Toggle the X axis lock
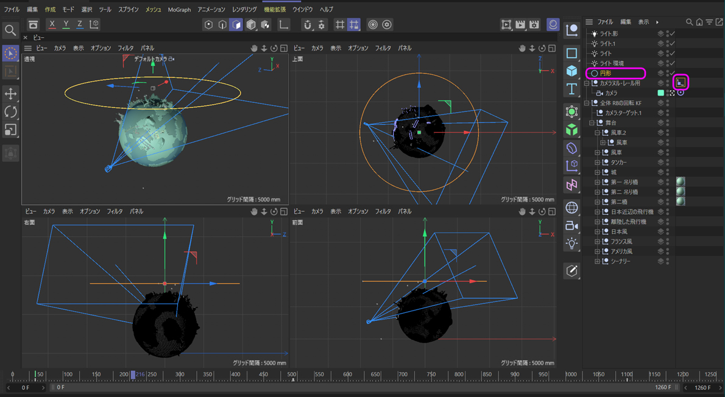725x397 pixels. [52, 24]
